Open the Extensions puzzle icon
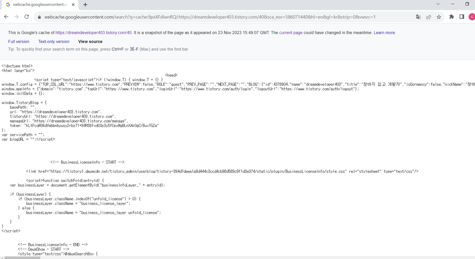This screenshot has height=259, width=475. click(x=452, y=17)
